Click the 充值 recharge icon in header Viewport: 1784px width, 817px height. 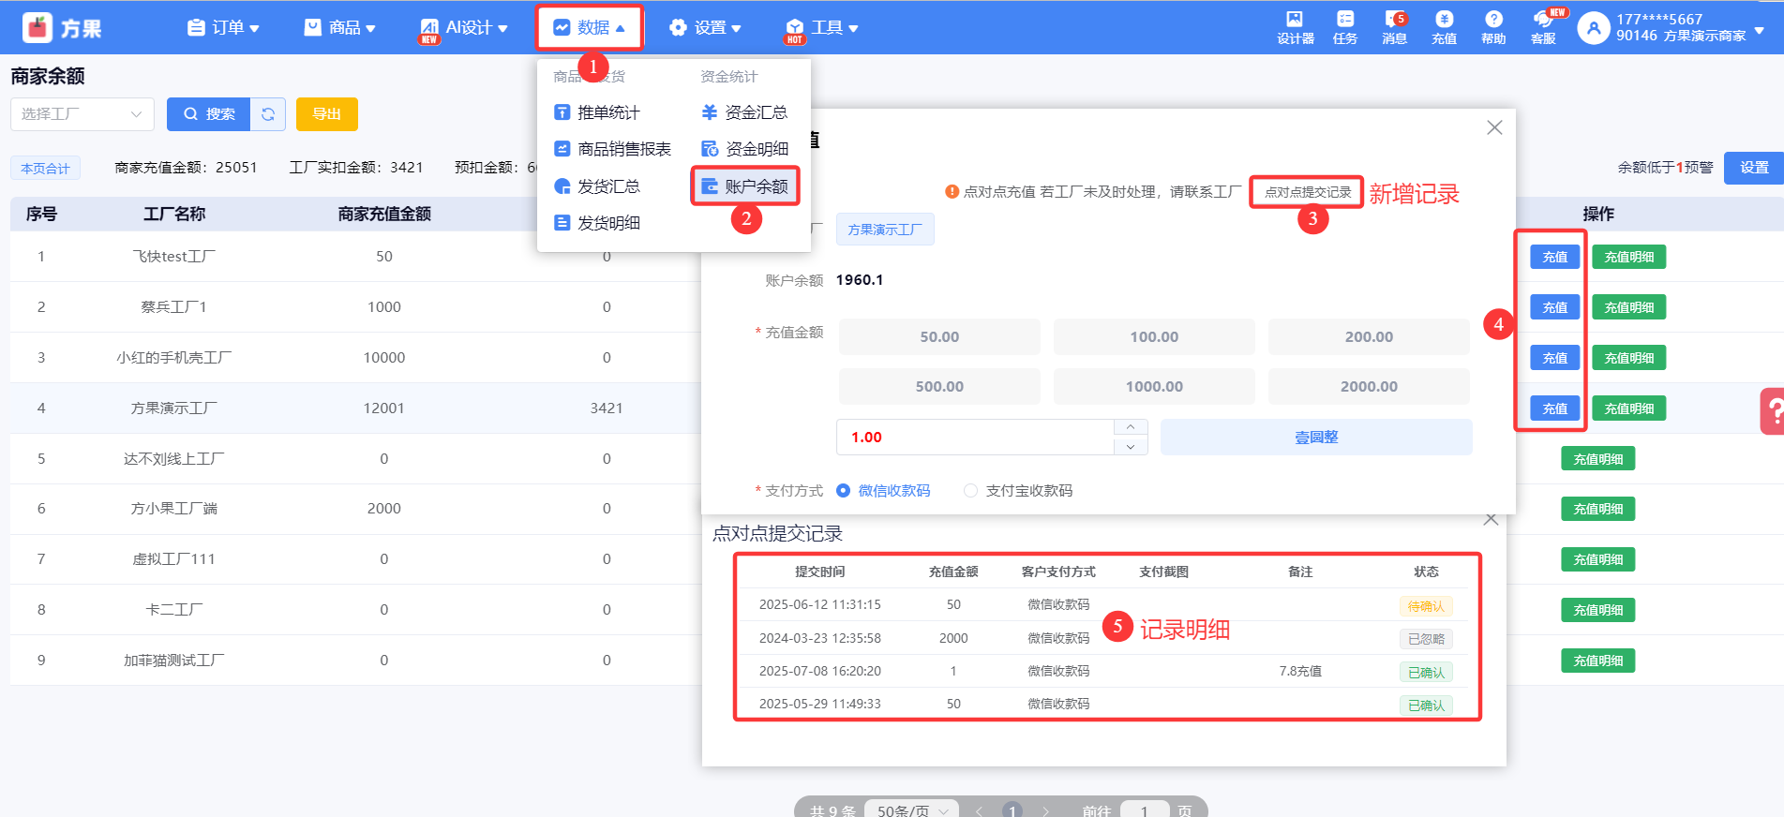pos(1444,26)
